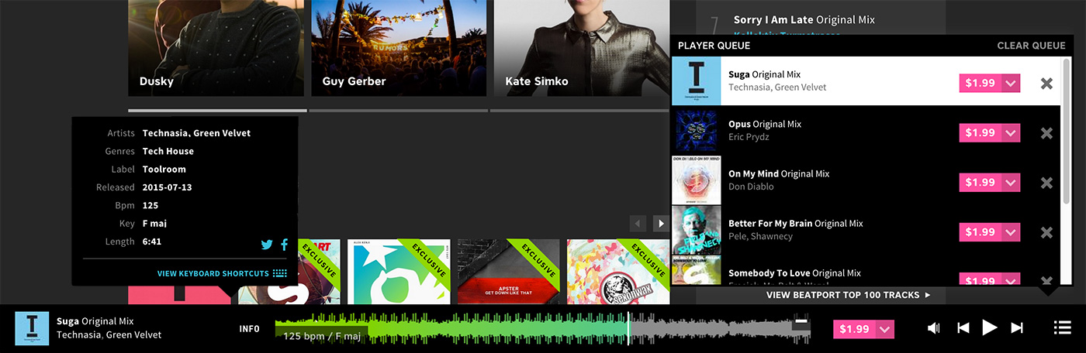Buy Opus for $1.99
This screenshot has width=1086, height=353.
pos(981,133)
